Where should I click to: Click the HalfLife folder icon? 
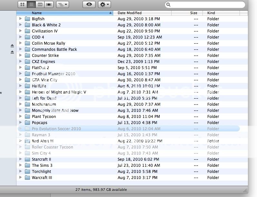27,86
